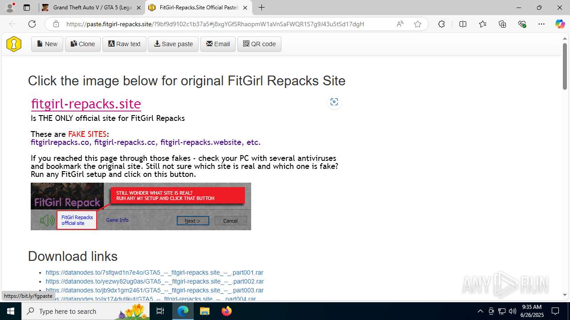Open the tab actions menu icon
570x320 pixels.
coord(27,8)
